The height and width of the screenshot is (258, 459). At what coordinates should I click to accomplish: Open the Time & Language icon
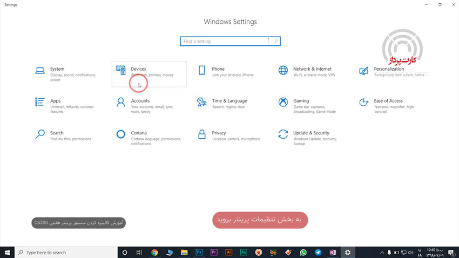[202, 102]
